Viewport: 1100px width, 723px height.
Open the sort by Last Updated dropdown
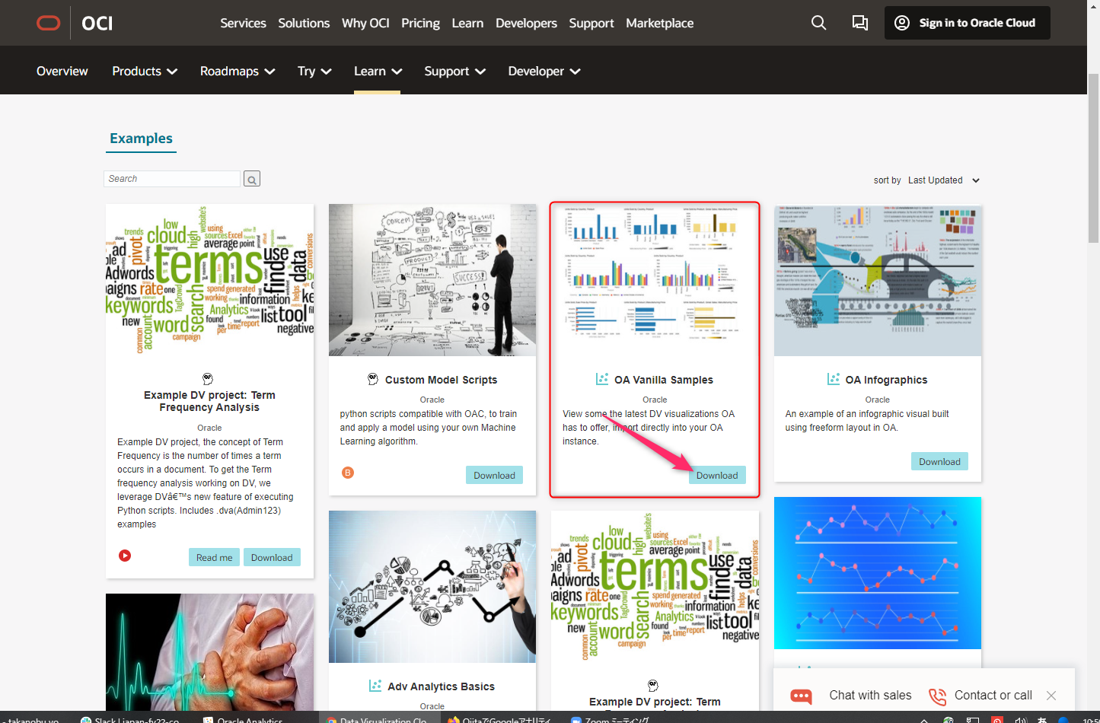tap(944, 180)
